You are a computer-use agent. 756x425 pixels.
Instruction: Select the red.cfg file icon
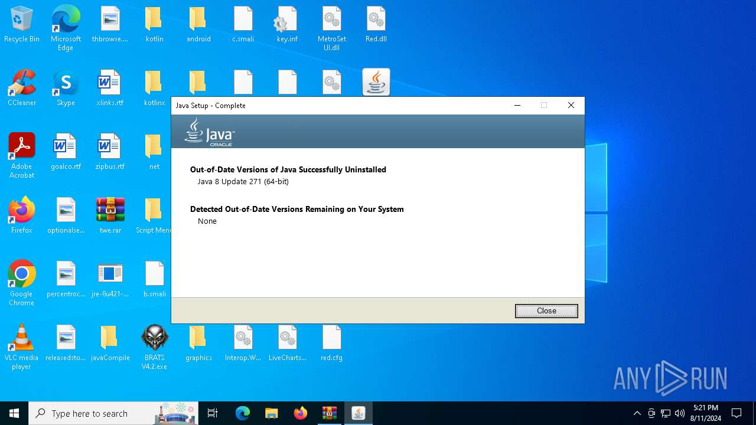[331, 343]
